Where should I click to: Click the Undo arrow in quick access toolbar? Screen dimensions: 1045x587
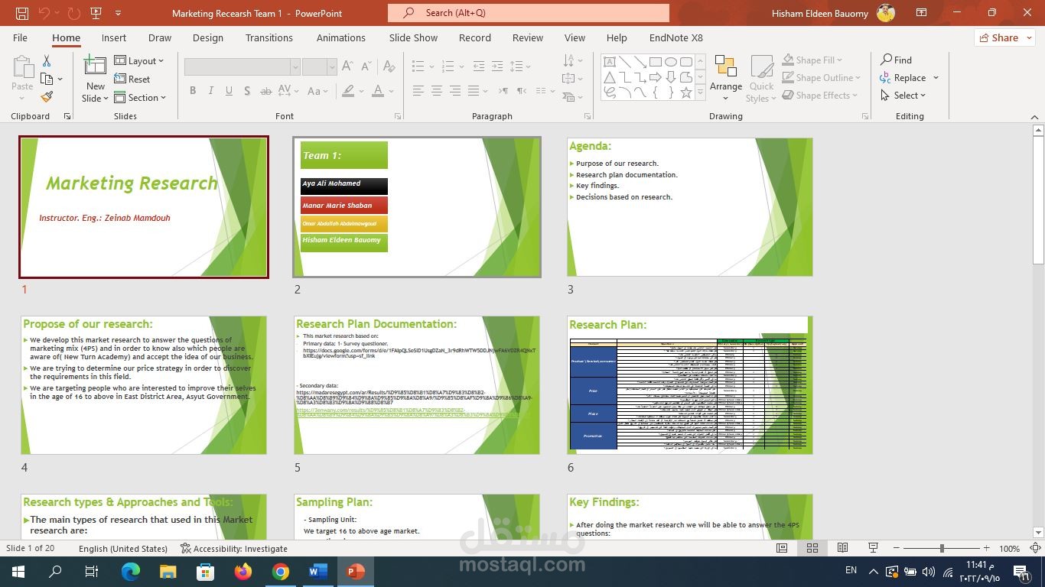pos(44,13)
